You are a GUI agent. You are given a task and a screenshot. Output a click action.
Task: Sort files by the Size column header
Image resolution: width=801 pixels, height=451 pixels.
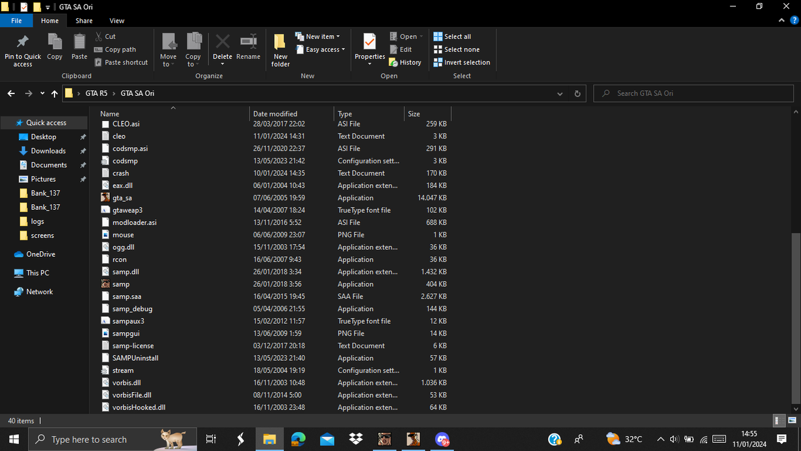click(x=427, y=113)
